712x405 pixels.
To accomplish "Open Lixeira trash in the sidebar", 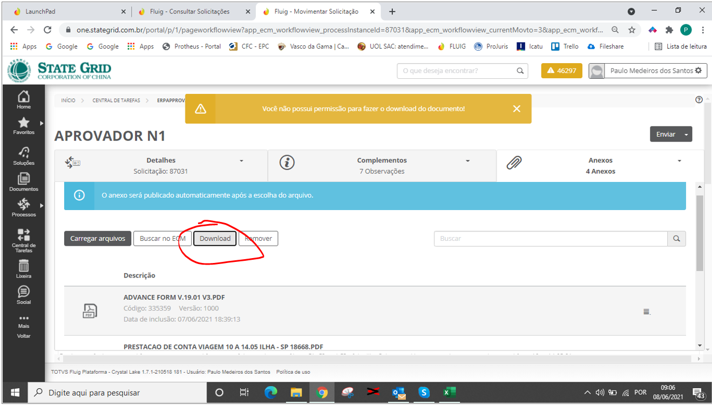I will (x=24, y=269).
